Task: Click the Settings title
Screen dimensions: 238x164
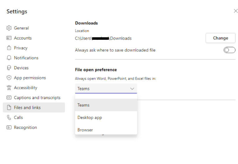Action: click(17, 11)
